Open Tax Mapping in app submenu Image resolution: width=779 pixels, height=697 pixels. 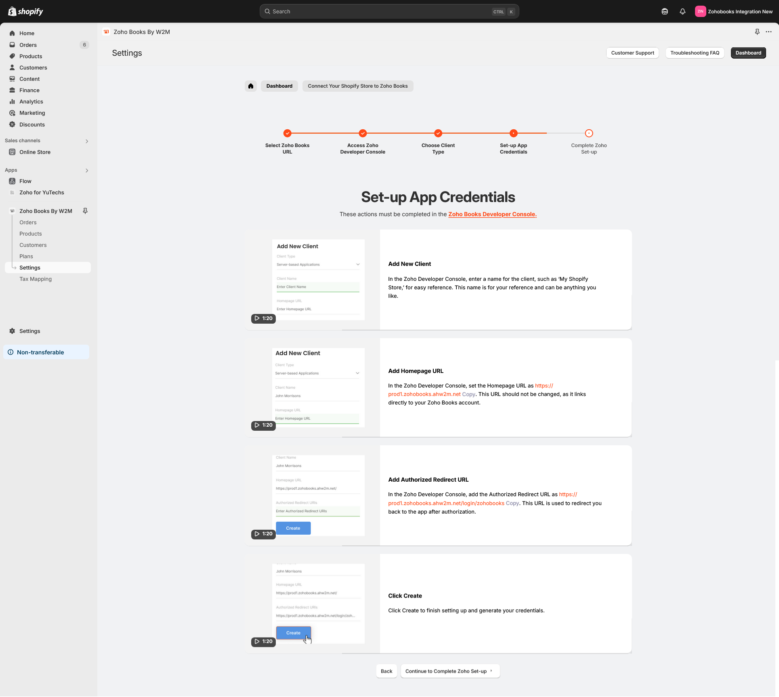click(x=36, y=279)
